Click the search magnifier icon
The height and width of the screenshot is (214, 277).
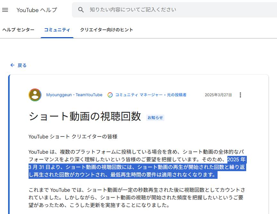[81, 10]
